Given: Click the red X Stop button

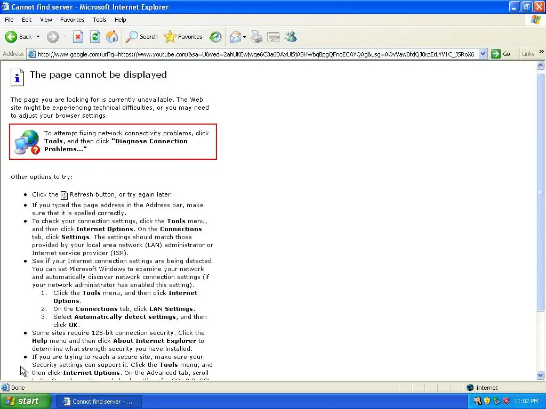Looking at the screenshot, I should tap(78, 37).
